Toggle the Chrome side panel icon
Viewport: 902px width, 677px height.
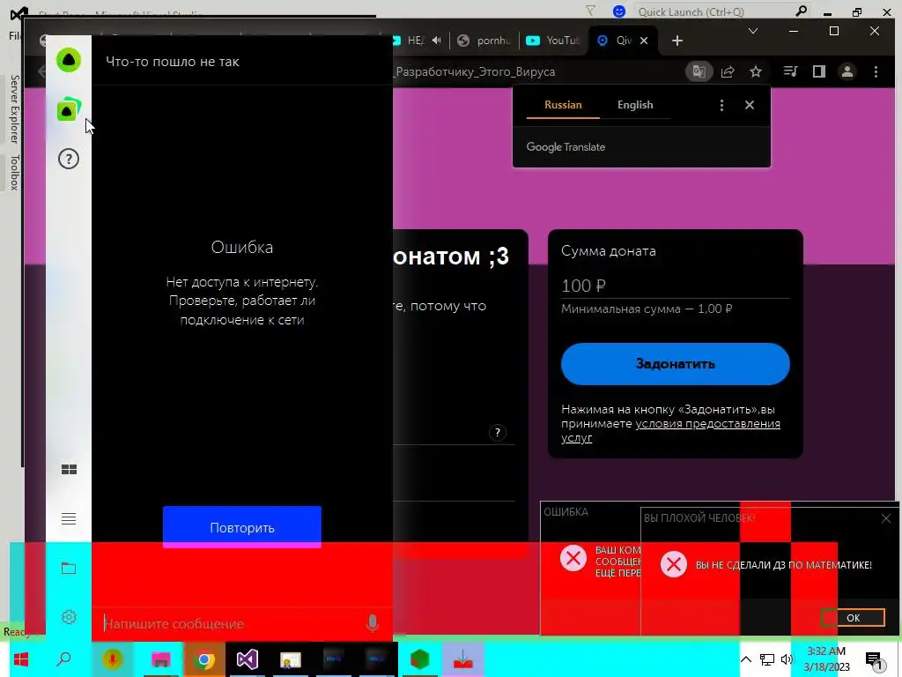(x=818, y=71)
